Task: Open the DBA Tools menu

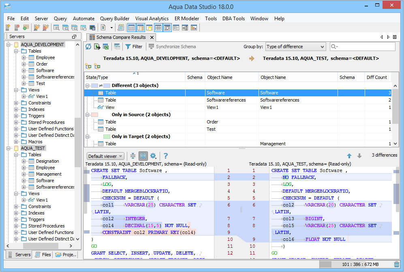Action: point(233,19)
